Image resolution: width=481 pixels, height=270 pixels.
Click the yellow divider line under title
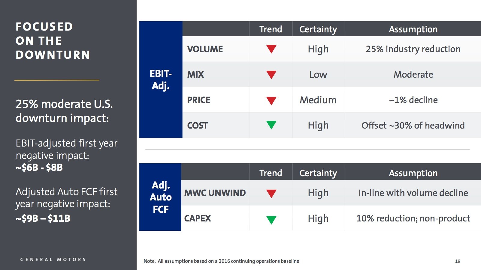coord(57,80)
